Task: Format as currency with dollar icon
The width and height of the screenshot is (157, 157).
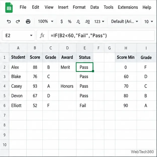Action: tap(62, 21)
